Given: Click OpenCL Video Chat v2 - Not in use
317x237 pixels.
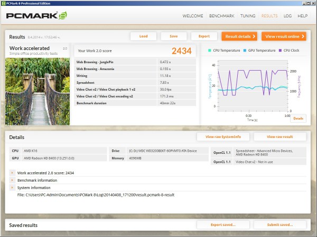Looking at the screenshot, I should coord(254,162).
